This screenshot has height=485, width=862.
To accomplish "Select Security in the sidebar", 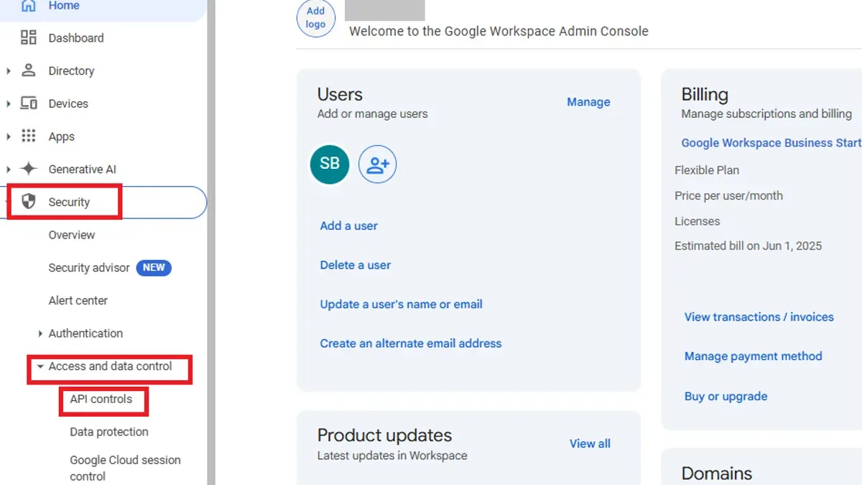I will [x=69, y=202].
